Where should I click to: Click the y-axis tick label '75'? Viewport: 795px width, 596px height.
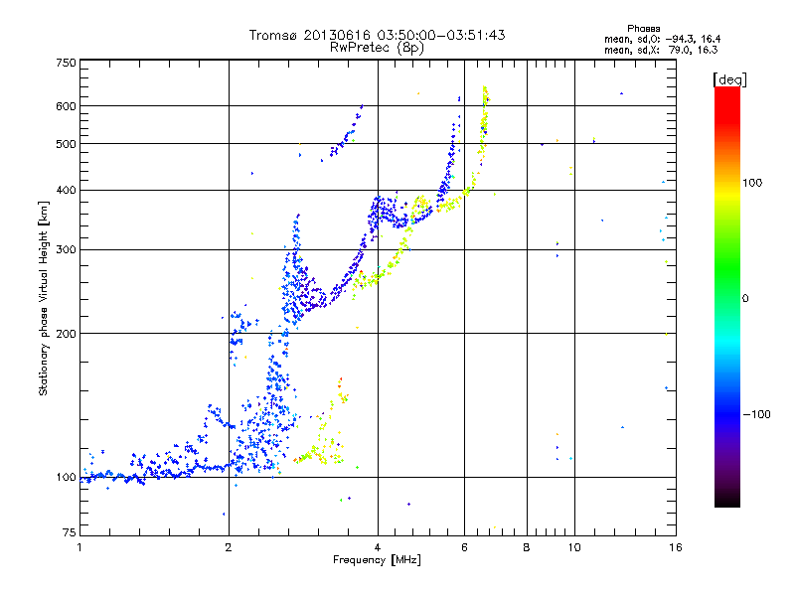tap(70, 532)
